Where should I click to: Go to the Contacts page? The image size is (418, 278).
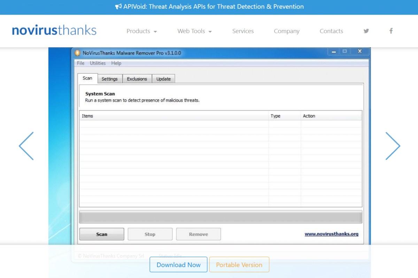pos(331,31)
